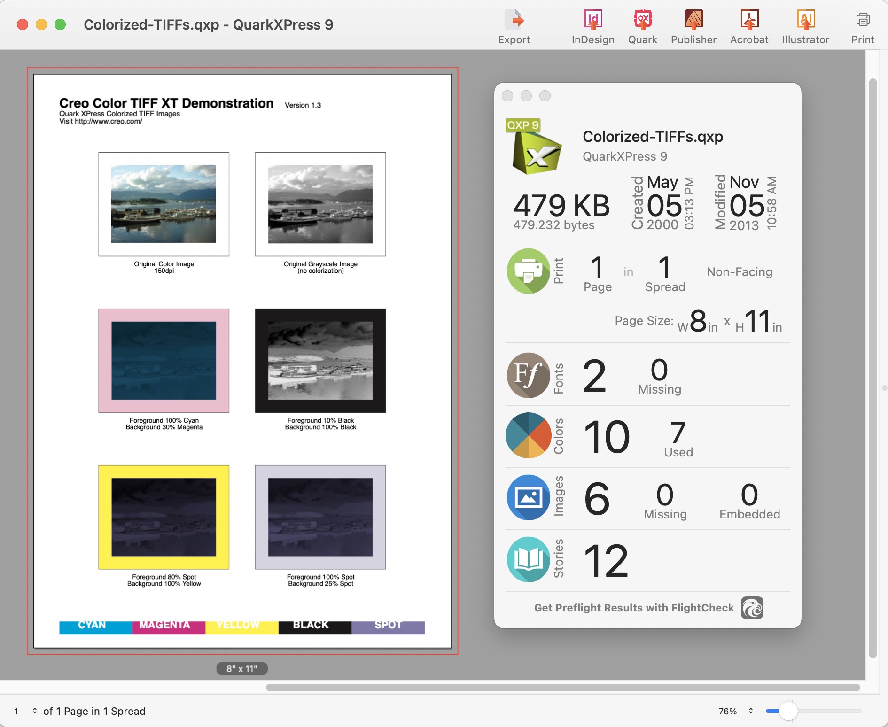Click the SPOT color bar
This screenshot has width=888, height=727.
[x=388, y=627]
